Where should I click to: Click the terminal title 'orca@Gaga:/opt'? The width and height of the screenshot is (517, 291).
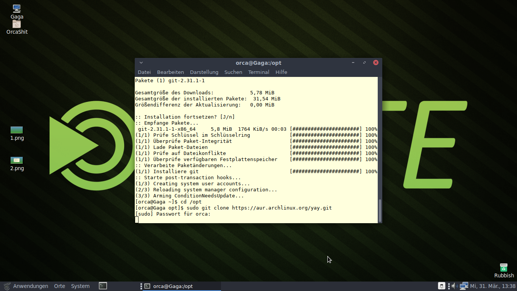(x=258, y=63)
